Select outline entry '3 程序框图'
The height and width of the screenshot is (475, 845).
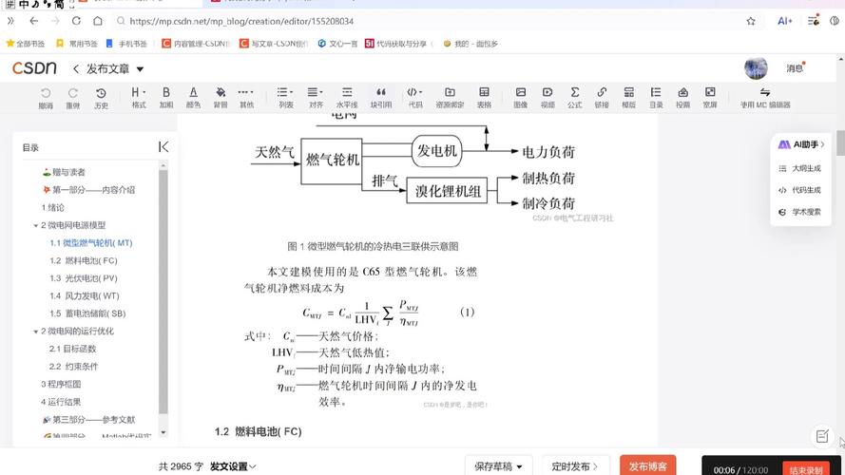click(61, 385)
